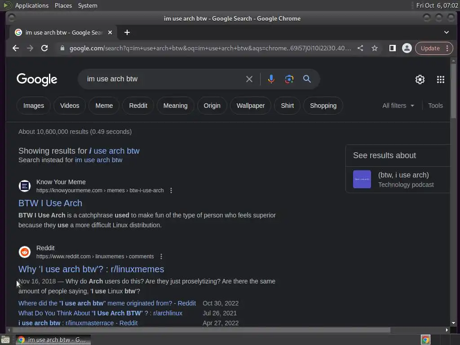The width and height of the screenshot is (460, 345).
Task: Click the Reddit site favicon
Action: pyautogui.click(x=25, y=252)
